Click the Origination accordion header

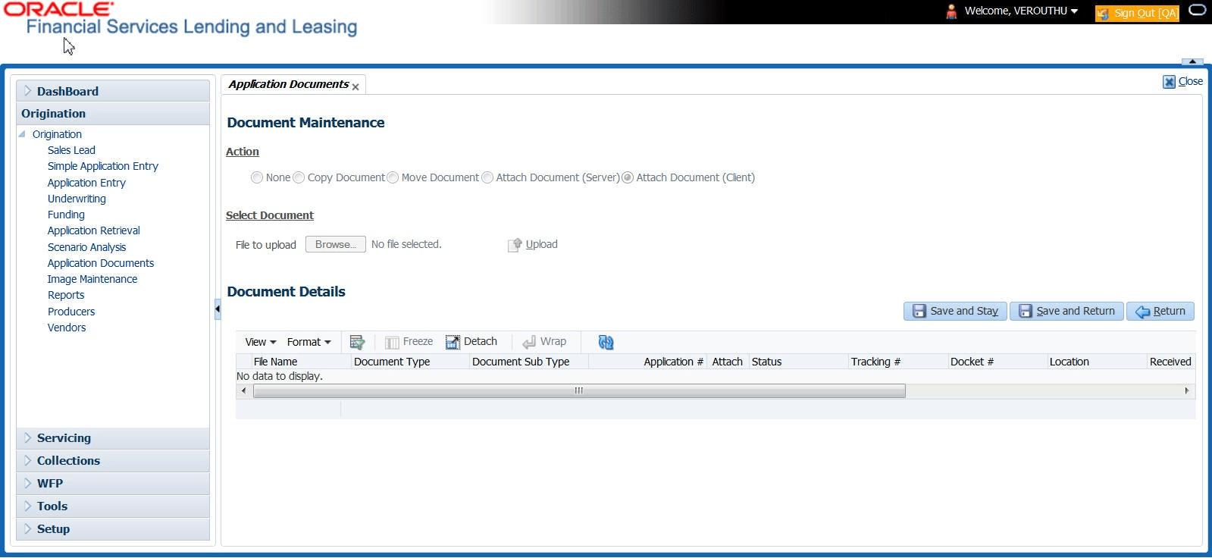click(113, 114)
